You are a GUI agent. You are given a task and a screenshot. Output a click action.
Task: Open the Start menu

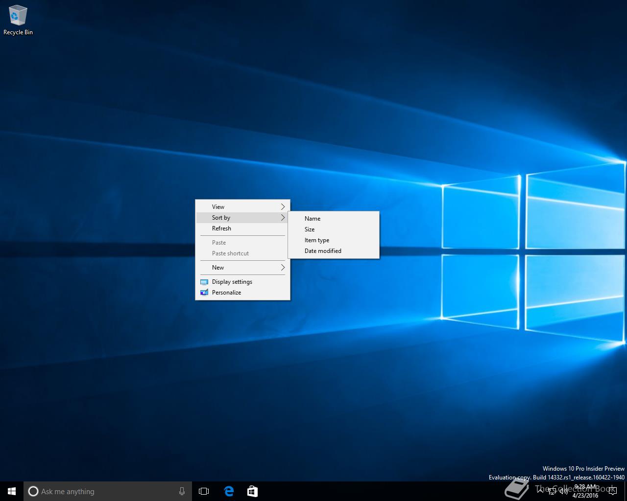pos(12,491)
